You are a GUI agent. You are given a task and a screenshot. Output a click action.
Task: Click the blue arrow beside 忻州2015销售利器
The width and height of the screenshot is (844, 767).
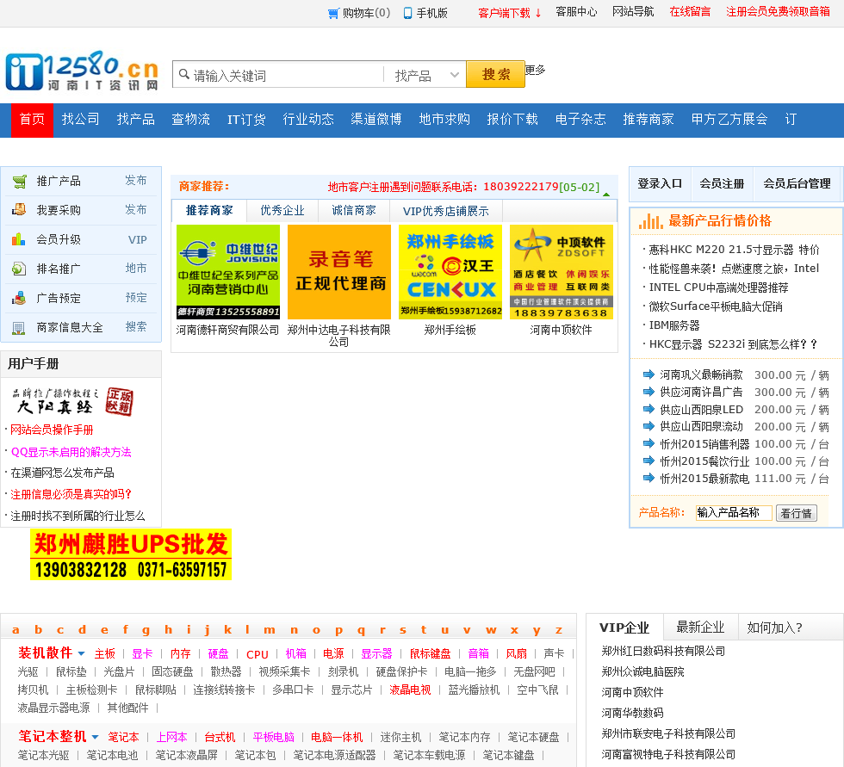[x=649, y=443]
